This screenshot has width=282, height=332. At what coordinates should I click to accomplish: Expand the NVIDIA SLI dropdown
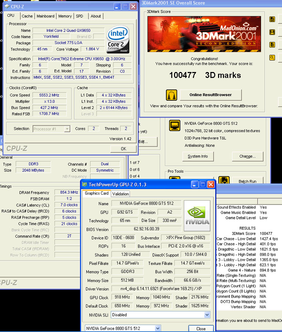click(207, 315)
